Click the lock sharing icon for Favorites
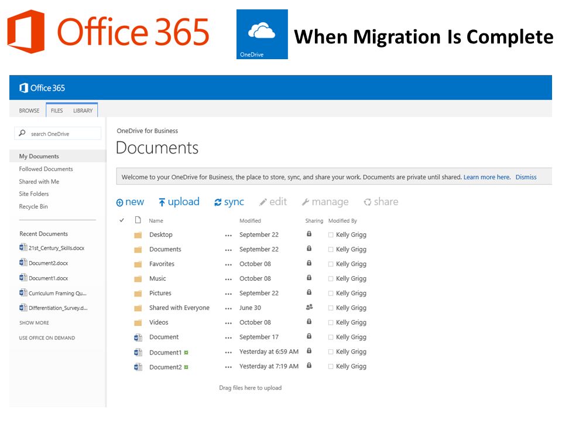 coord(309,263)
